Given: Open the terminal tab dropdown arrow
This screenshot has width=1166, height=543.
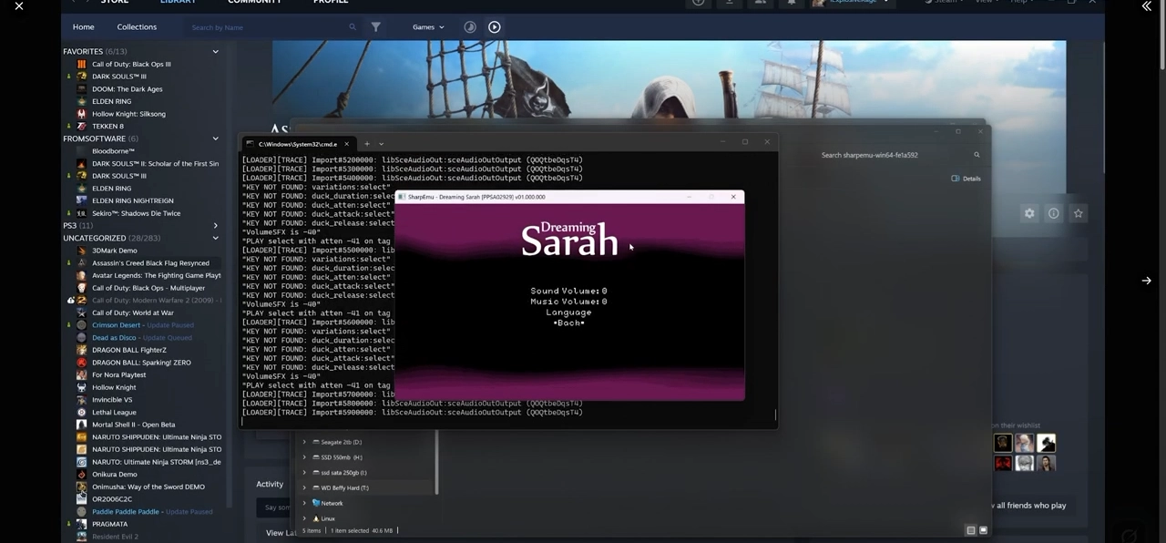Looking at the screenshot, I should [381, 144].
